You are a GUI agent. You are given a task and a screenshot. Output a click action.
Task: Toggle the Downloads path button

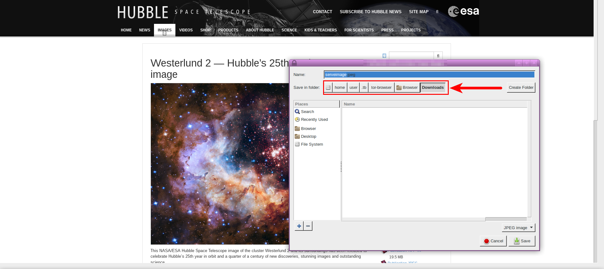click(432, 88)
